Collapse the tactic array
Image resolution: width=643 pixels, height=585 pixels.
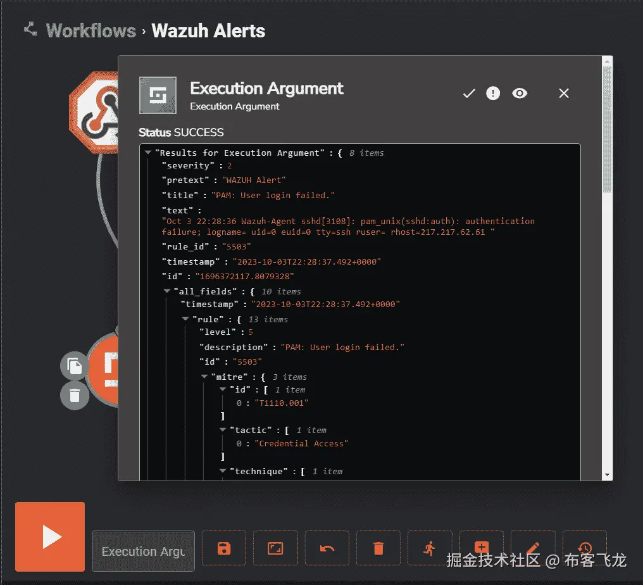pyautogui.click(x=223, y=429)
